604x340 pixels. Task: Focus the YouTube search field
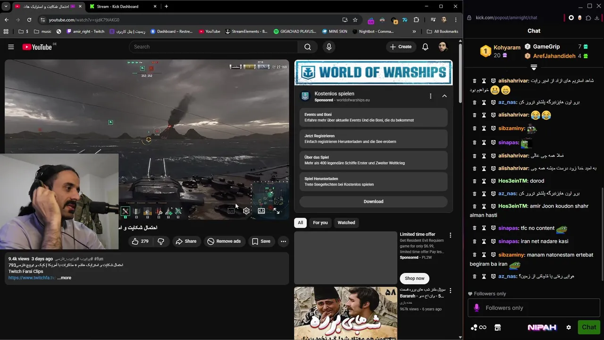pos(213,47)
